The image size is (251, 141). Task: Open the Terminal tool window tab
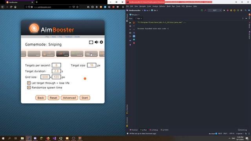133,130
